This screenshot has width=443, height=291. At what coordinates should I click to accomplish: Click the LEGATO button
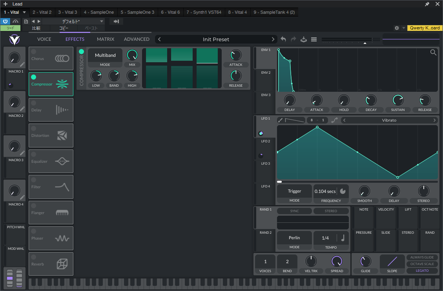pyautogui.click(x=422, y=271)
